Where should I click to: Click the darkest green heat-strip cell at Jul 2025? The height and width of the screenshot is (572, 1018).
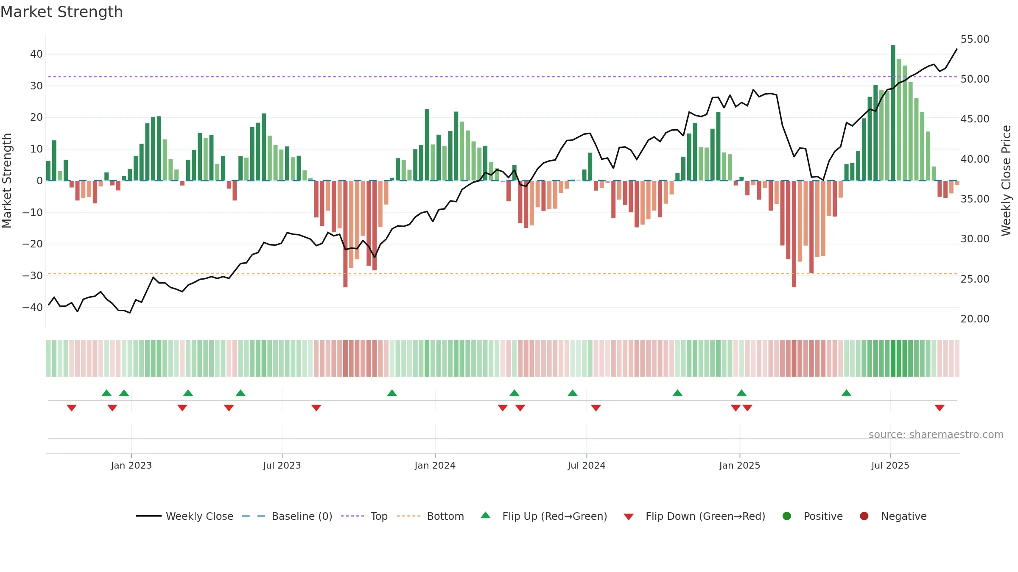click(x=893, y=358)
